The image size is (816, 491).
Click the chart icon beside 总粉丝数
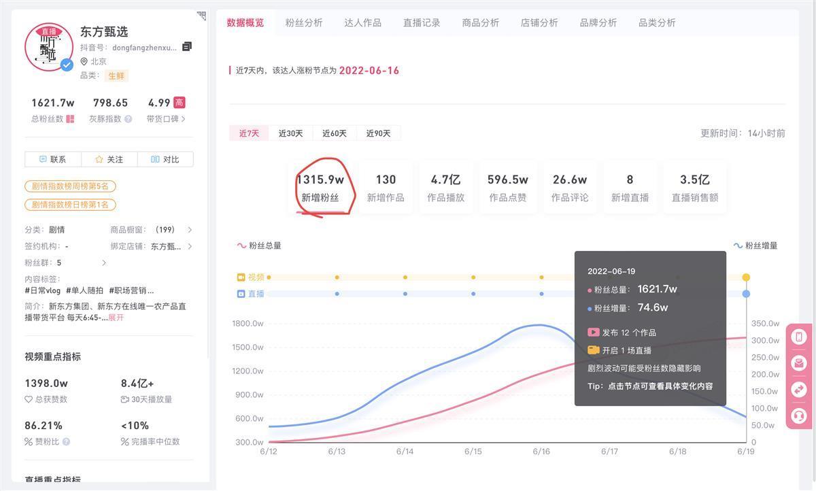(70, 119)
